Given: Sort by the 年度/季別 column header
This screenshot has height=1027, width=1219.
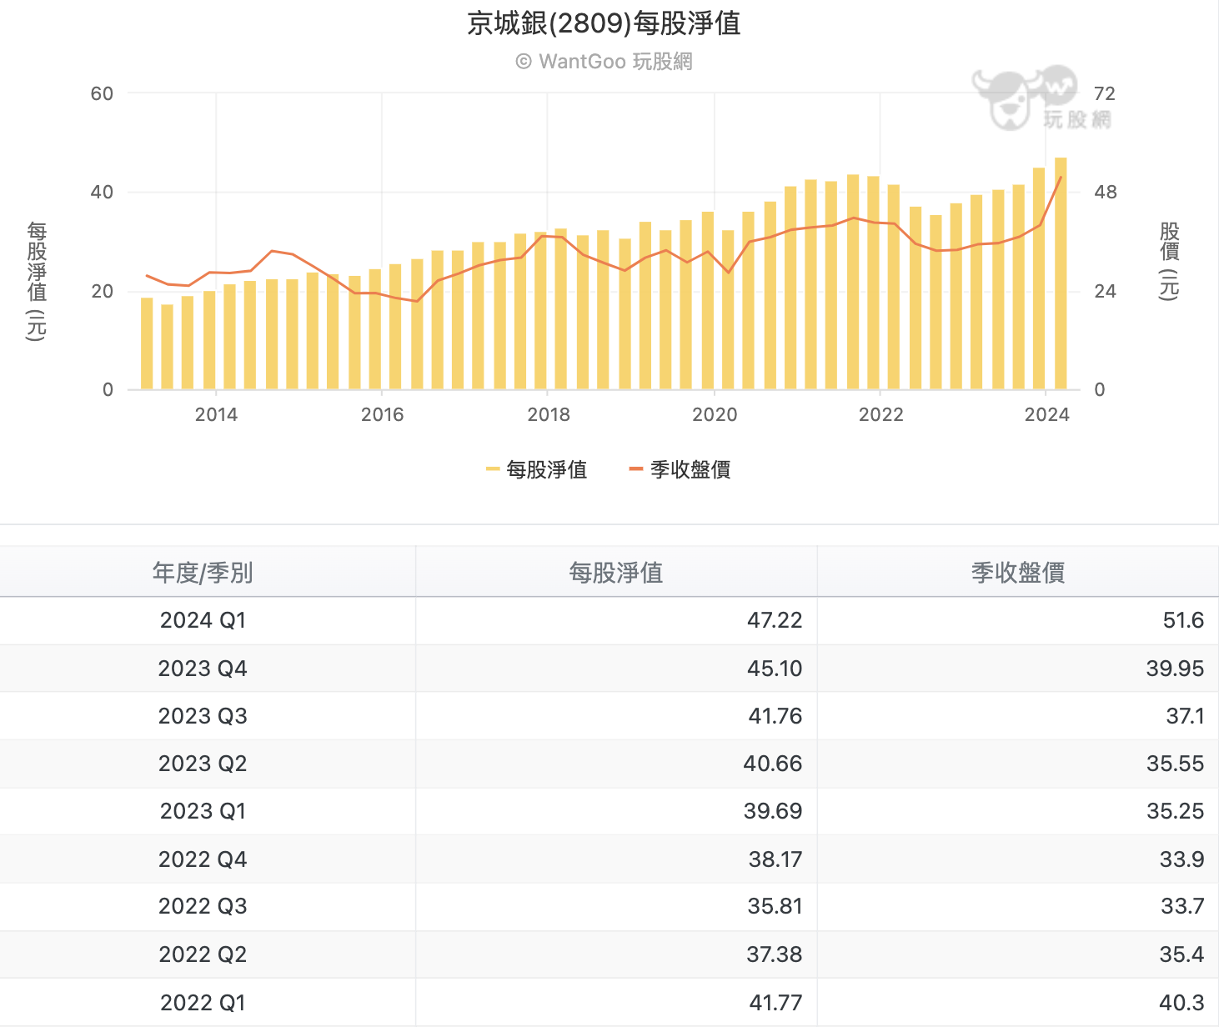Looking at the screenshot, I should 203,573.
